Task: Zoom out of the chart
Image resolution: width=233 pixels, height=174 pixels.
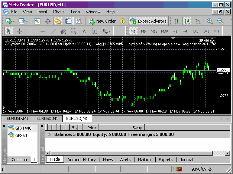Action: tap(220, 21)
